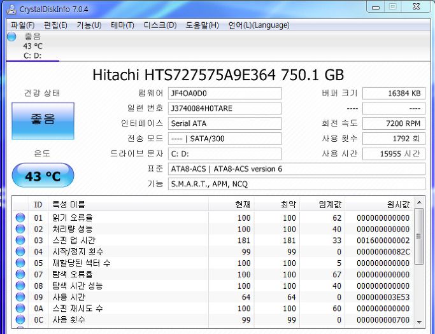Click status circle for 02 처리량 성능
Viewport: 435px width, 334px height.
(x=20, y=229)
